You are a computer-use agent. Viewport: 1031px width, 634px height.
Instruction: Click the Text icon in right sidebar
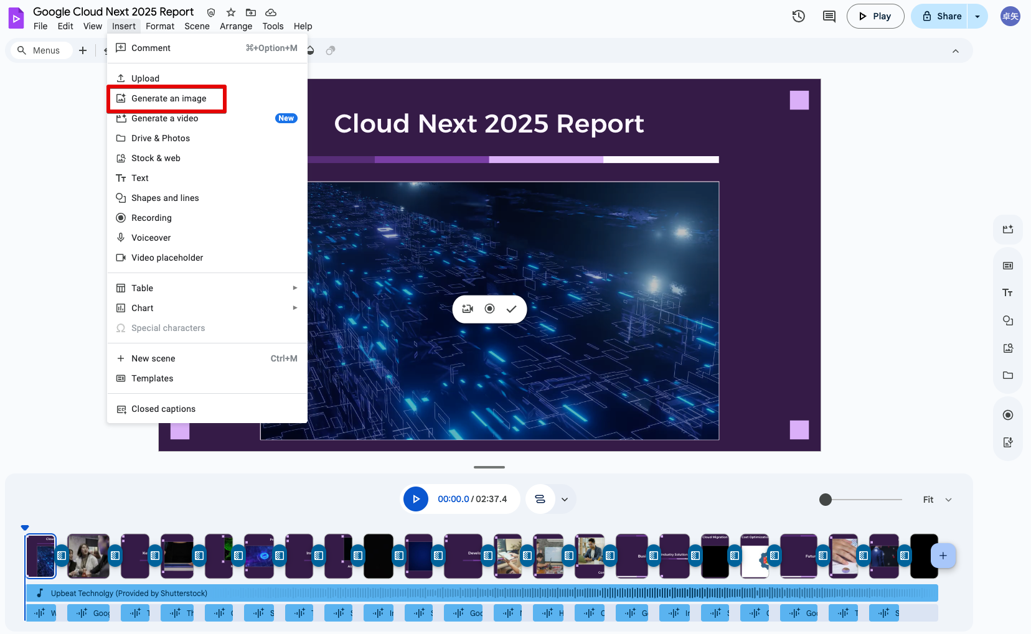tap(1007, 293)
